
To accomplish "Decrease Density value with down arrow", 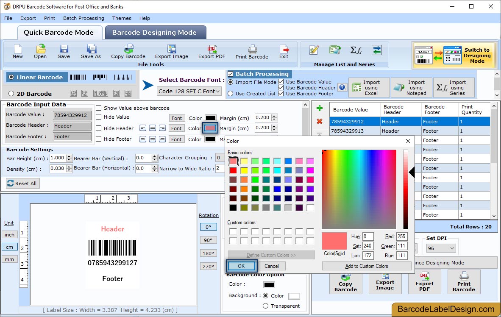I will [x=69, y=170].
